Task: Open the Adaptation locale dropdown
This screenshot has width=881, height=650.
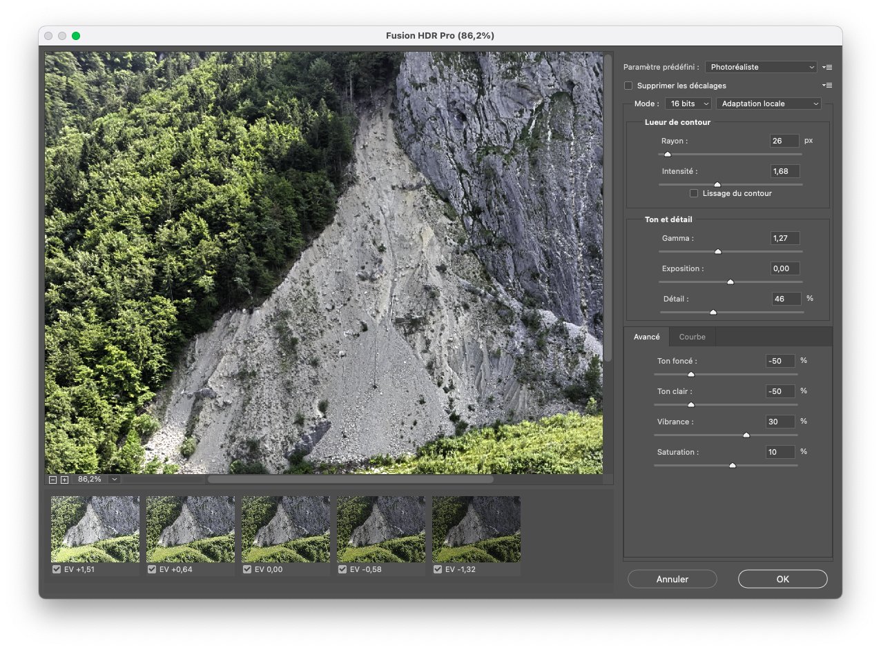Action: pyautogui.click(x=768, y=104)
